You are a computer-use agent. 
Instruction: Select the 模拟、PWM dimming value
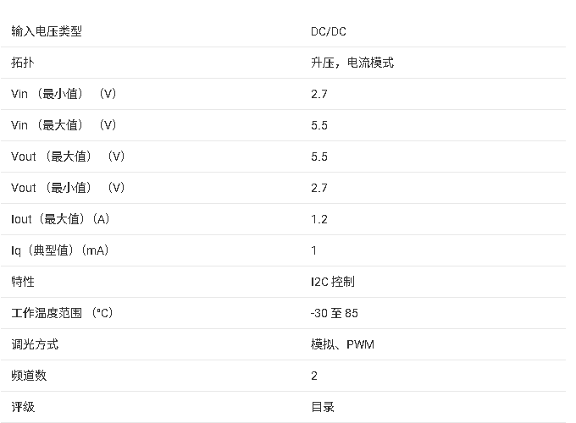(342, 344)
